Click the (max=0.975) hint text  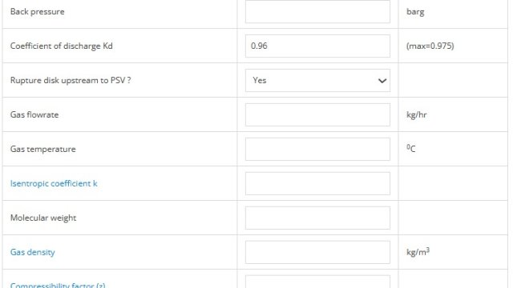(x=430, y=46)
